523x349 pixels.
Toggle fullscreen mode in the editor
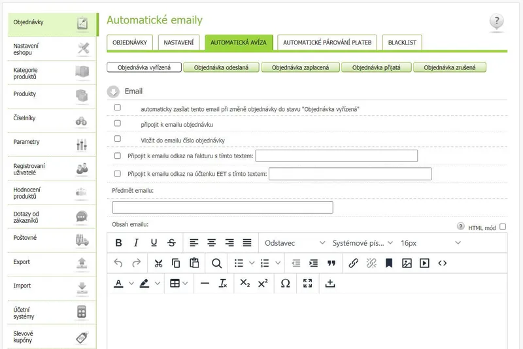click(x=307, y=284)
